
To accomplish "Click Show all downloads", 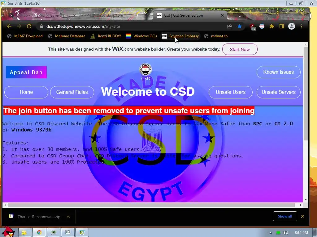I will [285, 216].
